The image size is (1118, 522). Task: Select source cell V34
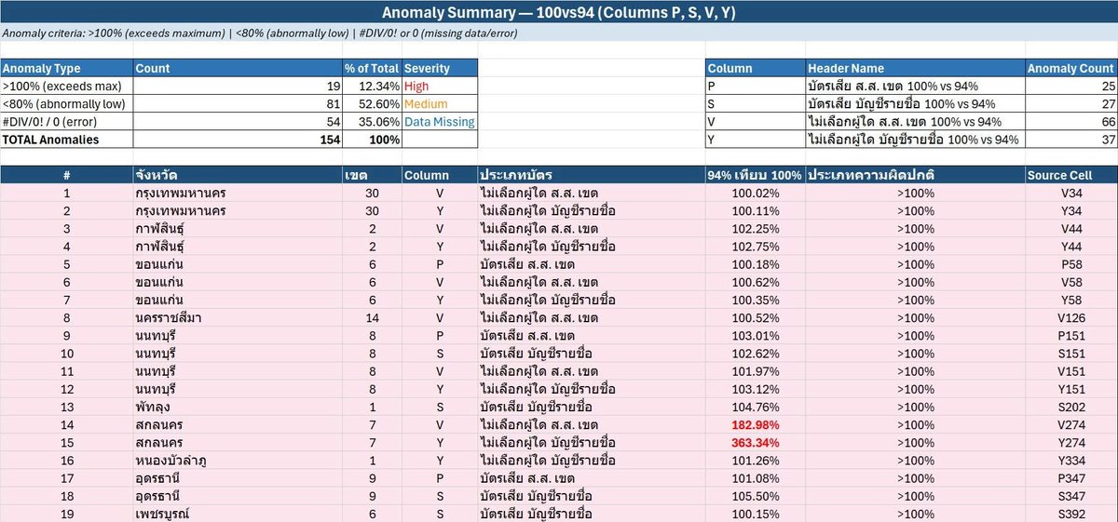pyautogui.click(x=1070, y=193)
